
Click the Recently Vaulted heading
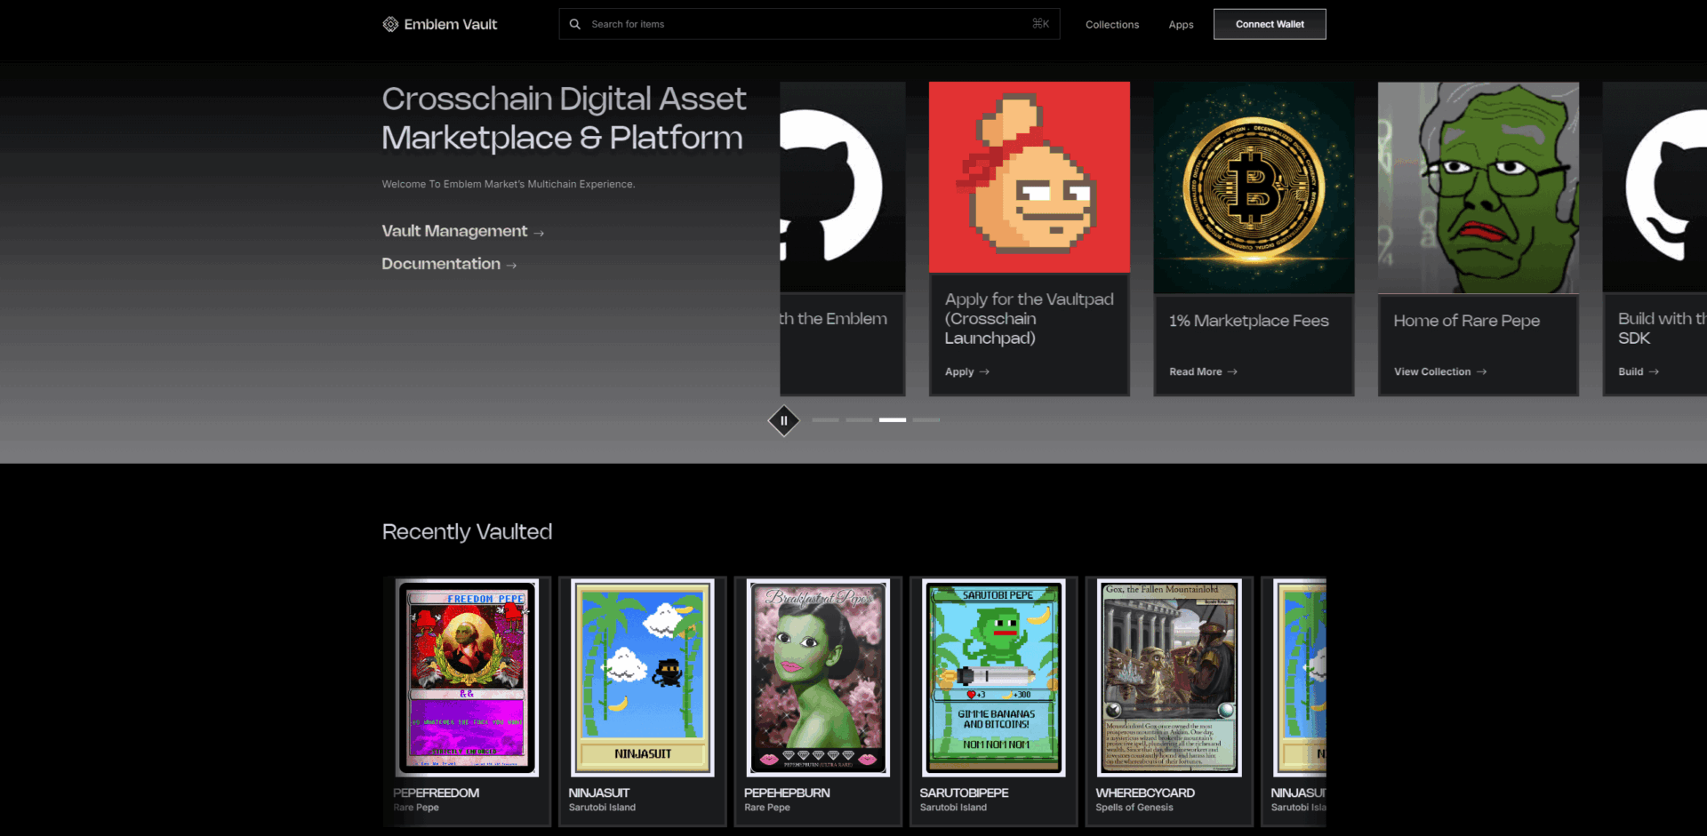click(x=467, y=531)
